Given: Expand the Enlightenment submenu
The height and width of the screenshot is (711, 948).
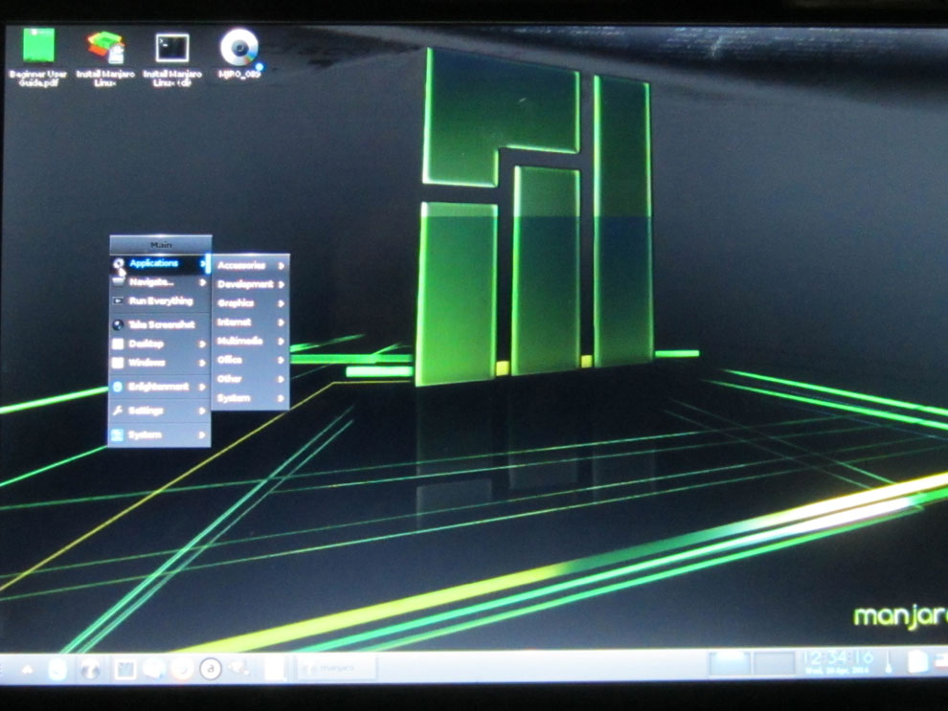Looking at the screenshot, I should pyautogui.click(x=160, y=387).
